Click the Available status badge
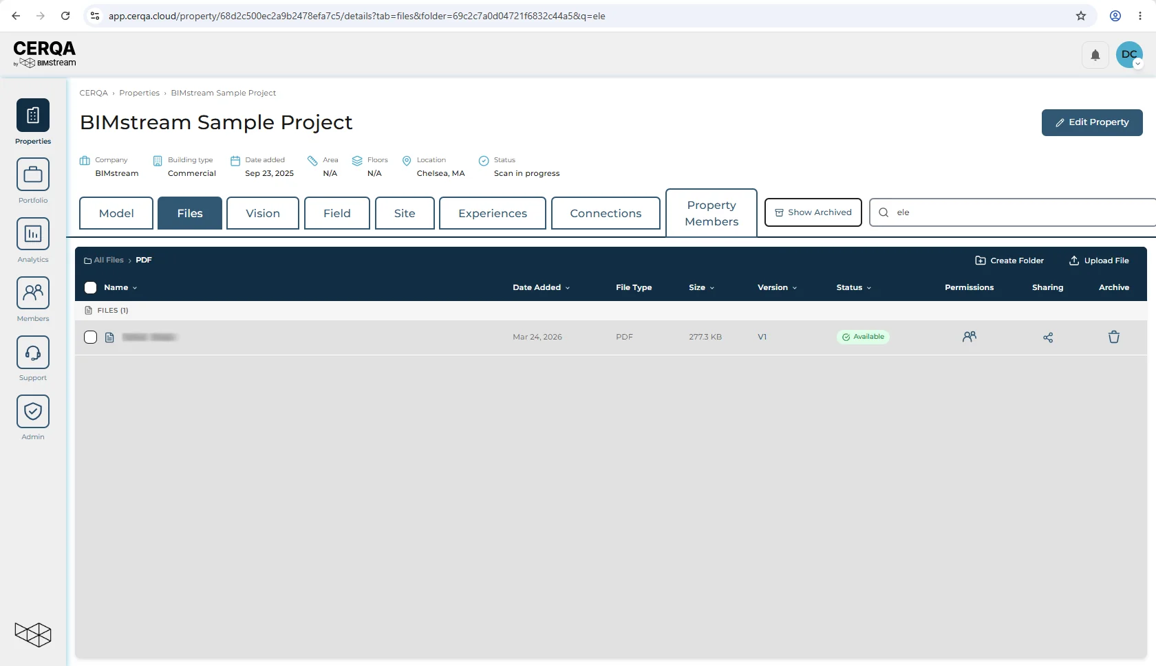This screenshot has height=666, width=1156. click(863, 337)
